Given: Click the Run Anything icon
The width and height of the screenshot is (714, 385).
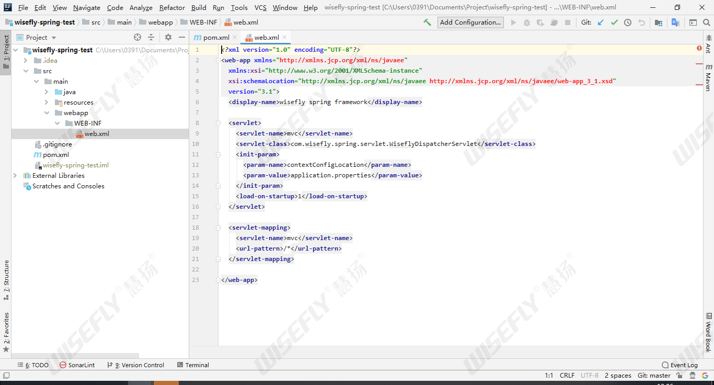Looking at the screenshot, I should (693, 22).
